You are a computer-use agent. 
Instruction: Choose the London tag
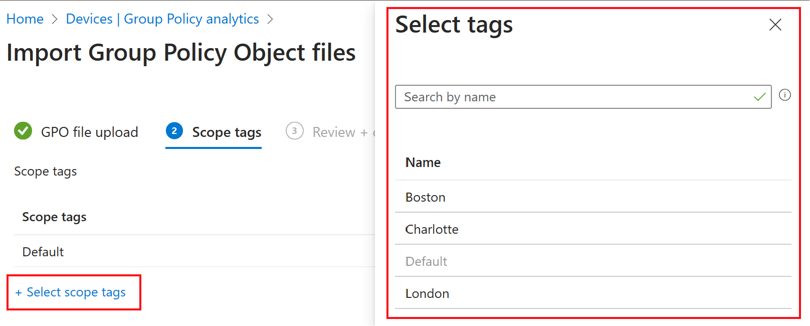427,293
